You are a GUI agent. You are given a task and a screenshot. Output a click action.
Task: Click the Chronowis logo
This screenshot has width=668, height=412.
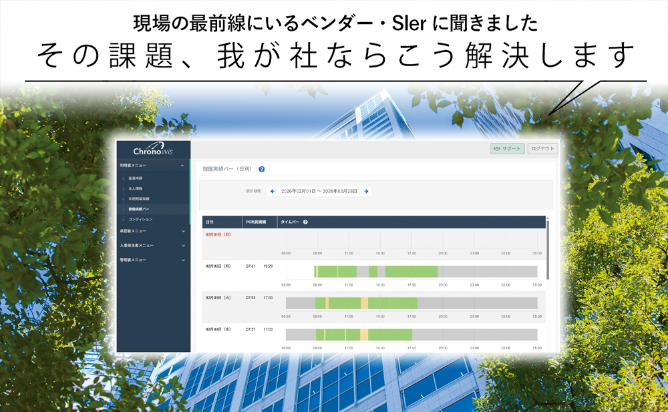(153, 149)
